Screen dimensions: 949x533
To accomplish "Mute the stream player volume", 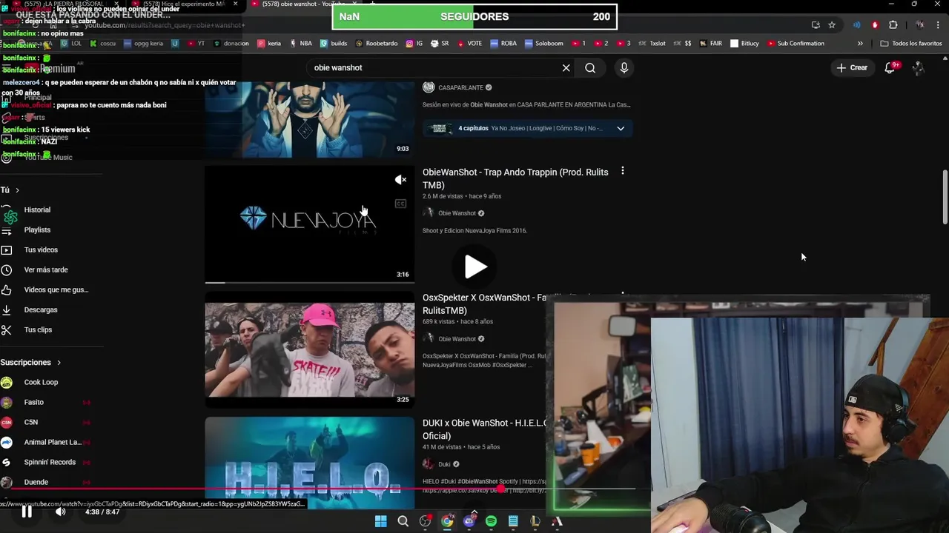I will coord(61,512).
